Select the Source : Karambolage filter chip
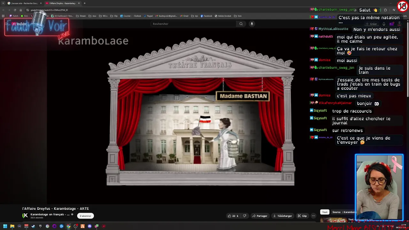 click(x=343, y=212)
